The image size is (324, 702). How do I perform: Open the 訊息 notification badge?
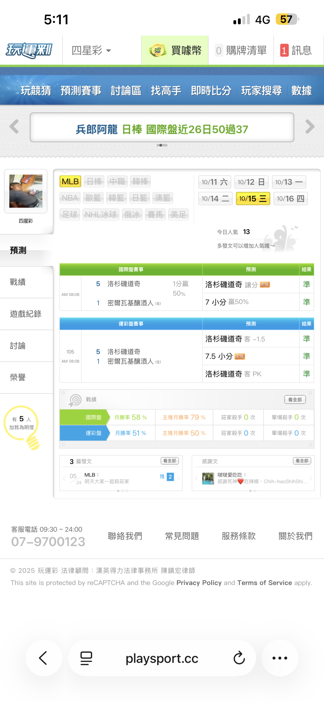point(284,50)
